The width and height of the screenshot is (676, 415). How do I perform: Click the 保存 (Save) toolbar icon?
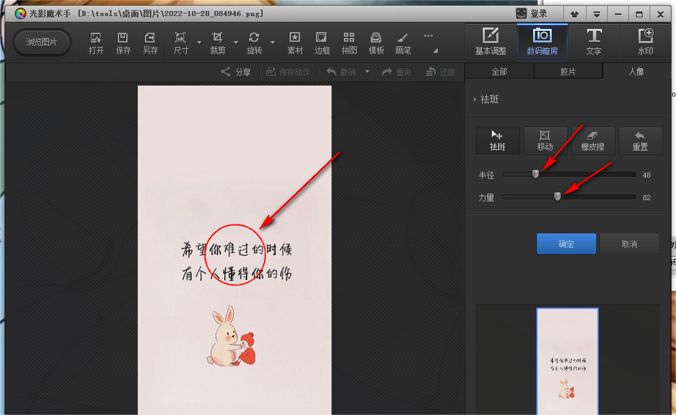123,42
